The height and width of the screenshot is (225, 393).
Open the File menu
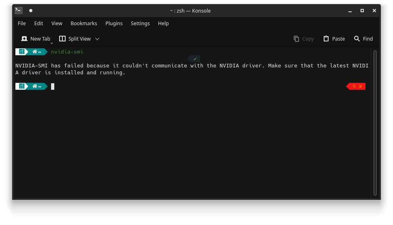tap(22, 24)
